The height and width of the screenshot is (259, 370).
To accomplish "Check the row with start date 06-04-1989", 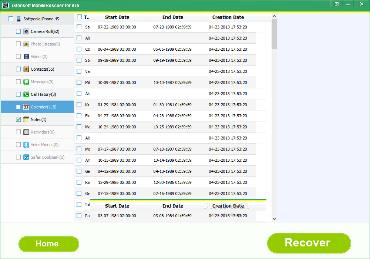I will 79,49.
